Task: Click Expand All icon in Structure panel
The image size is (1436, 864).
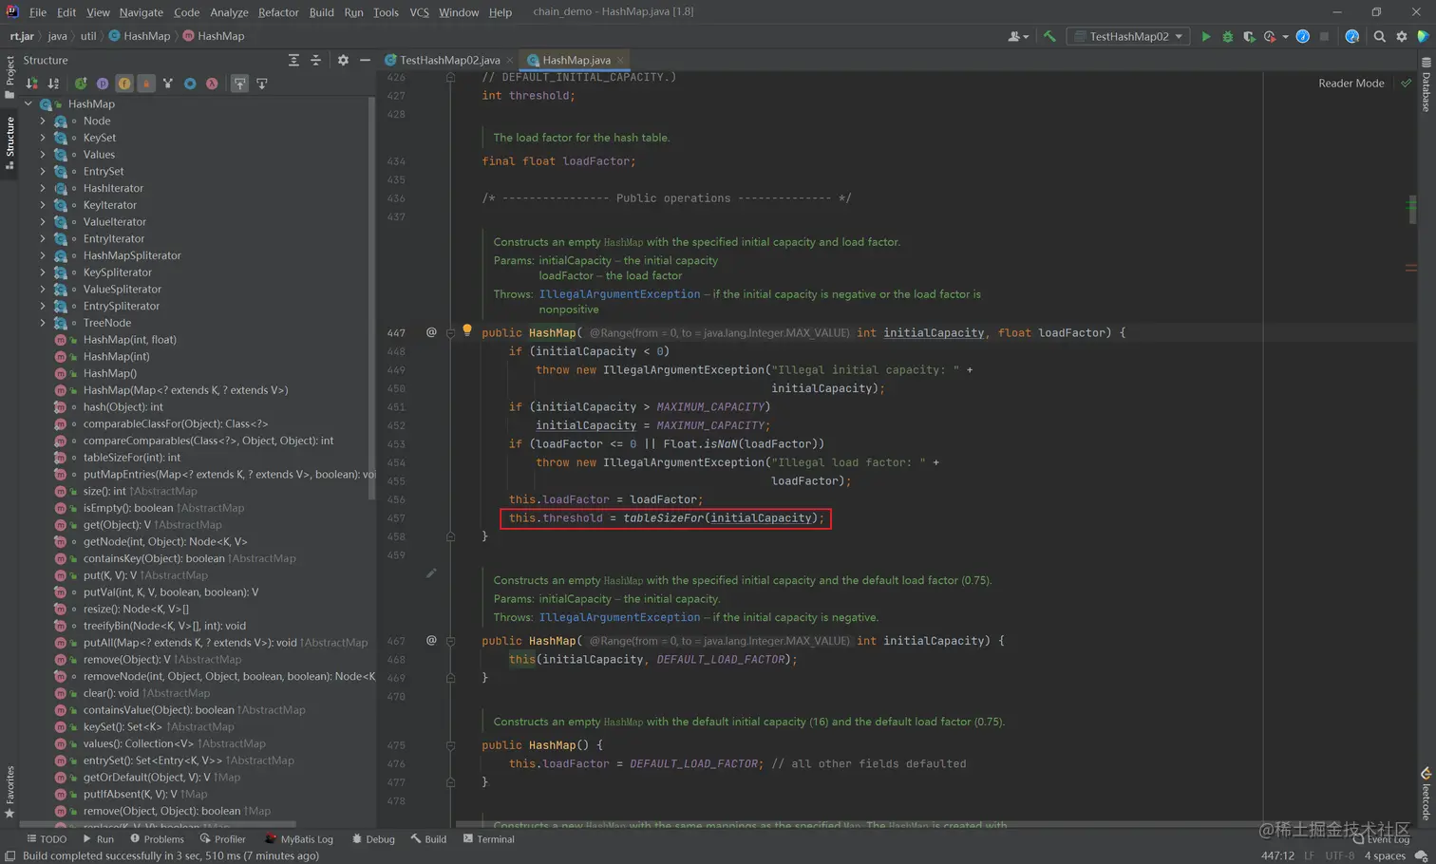Action: (x=293, y=60)
